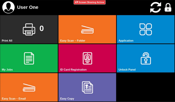The image size is (175, 102).
Task: Open Easy Scan – Email label
Action: click(x=14, y=99)
